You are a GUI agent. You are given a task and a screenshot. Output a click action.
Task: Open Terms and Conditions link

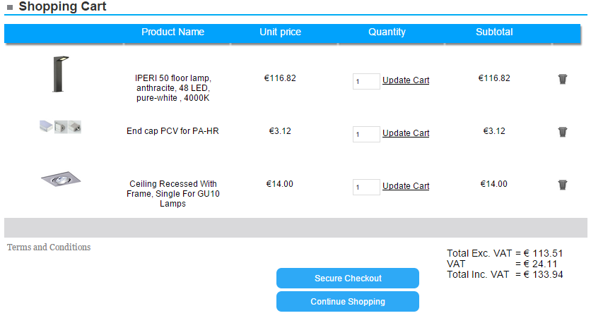tap(49, 247)
